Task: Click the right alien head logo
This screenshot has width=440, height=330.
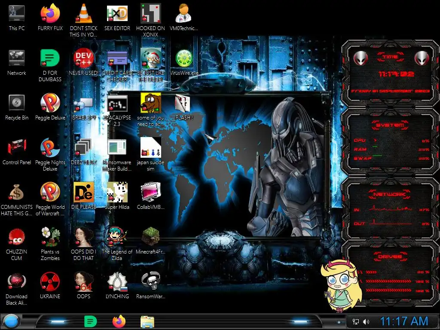Action: tap(422, 58)
